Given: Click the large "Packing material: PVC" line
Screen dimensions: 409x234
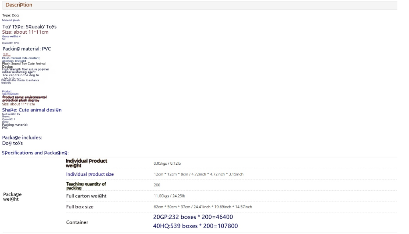Looking at the screenshot, I should pos(26,49).
